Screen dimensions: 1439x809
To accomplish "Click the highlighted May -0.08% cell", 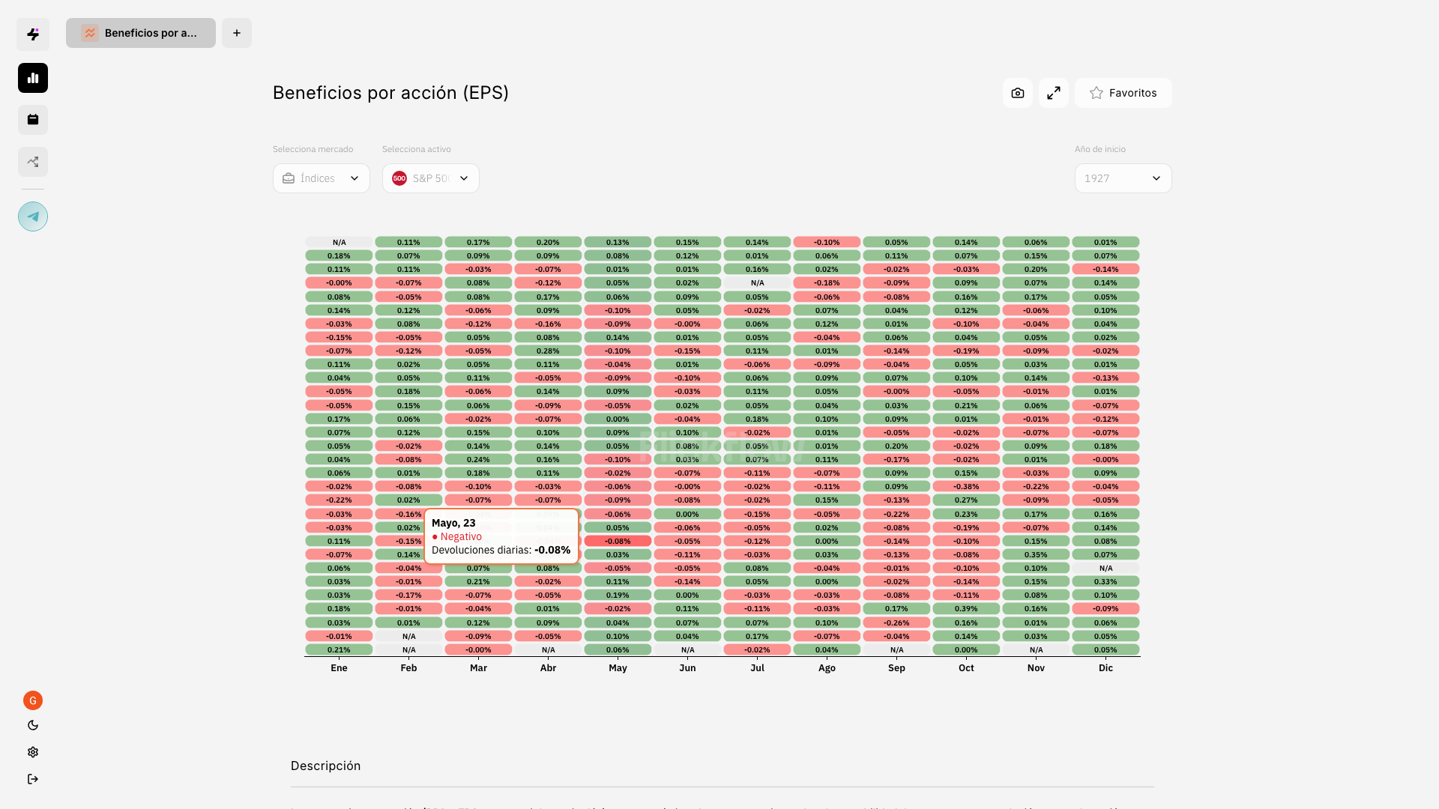I will [618, 541].
